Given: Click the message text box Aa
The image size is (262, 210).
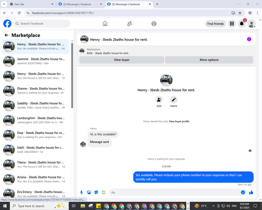Looking at the screenshot, I should pyautogui.click(x=174, y=193).
